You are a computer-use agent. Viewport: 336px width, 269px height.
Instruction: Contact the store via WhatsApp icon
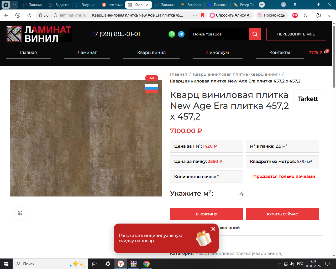[x=172, y=34]
